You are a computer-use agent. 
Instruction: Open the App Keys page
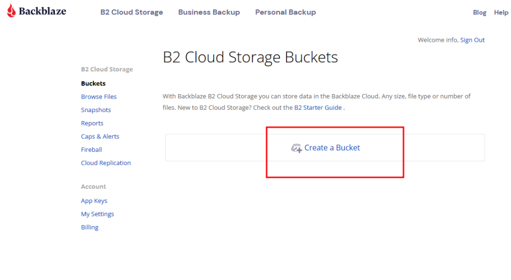click(94, 201)
